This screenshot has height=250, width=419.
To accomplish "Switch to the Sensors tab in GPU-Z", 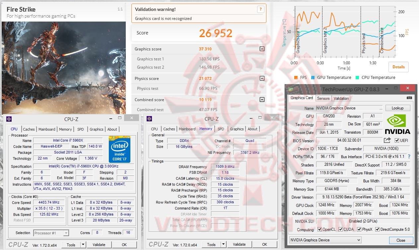I will pos(323,98).
